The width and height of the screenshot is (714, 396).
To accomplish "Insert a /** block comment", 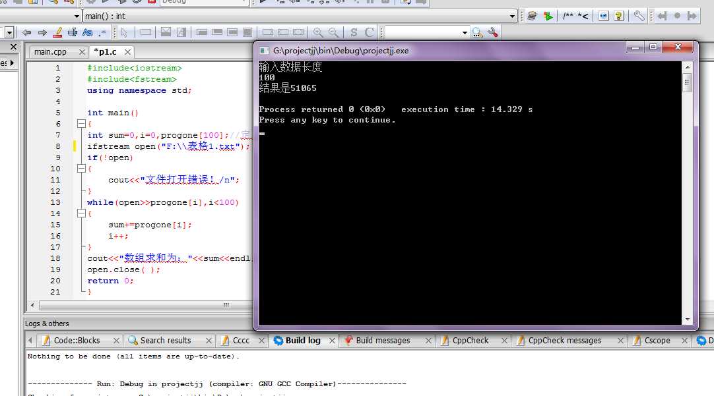I will point(568,16).
